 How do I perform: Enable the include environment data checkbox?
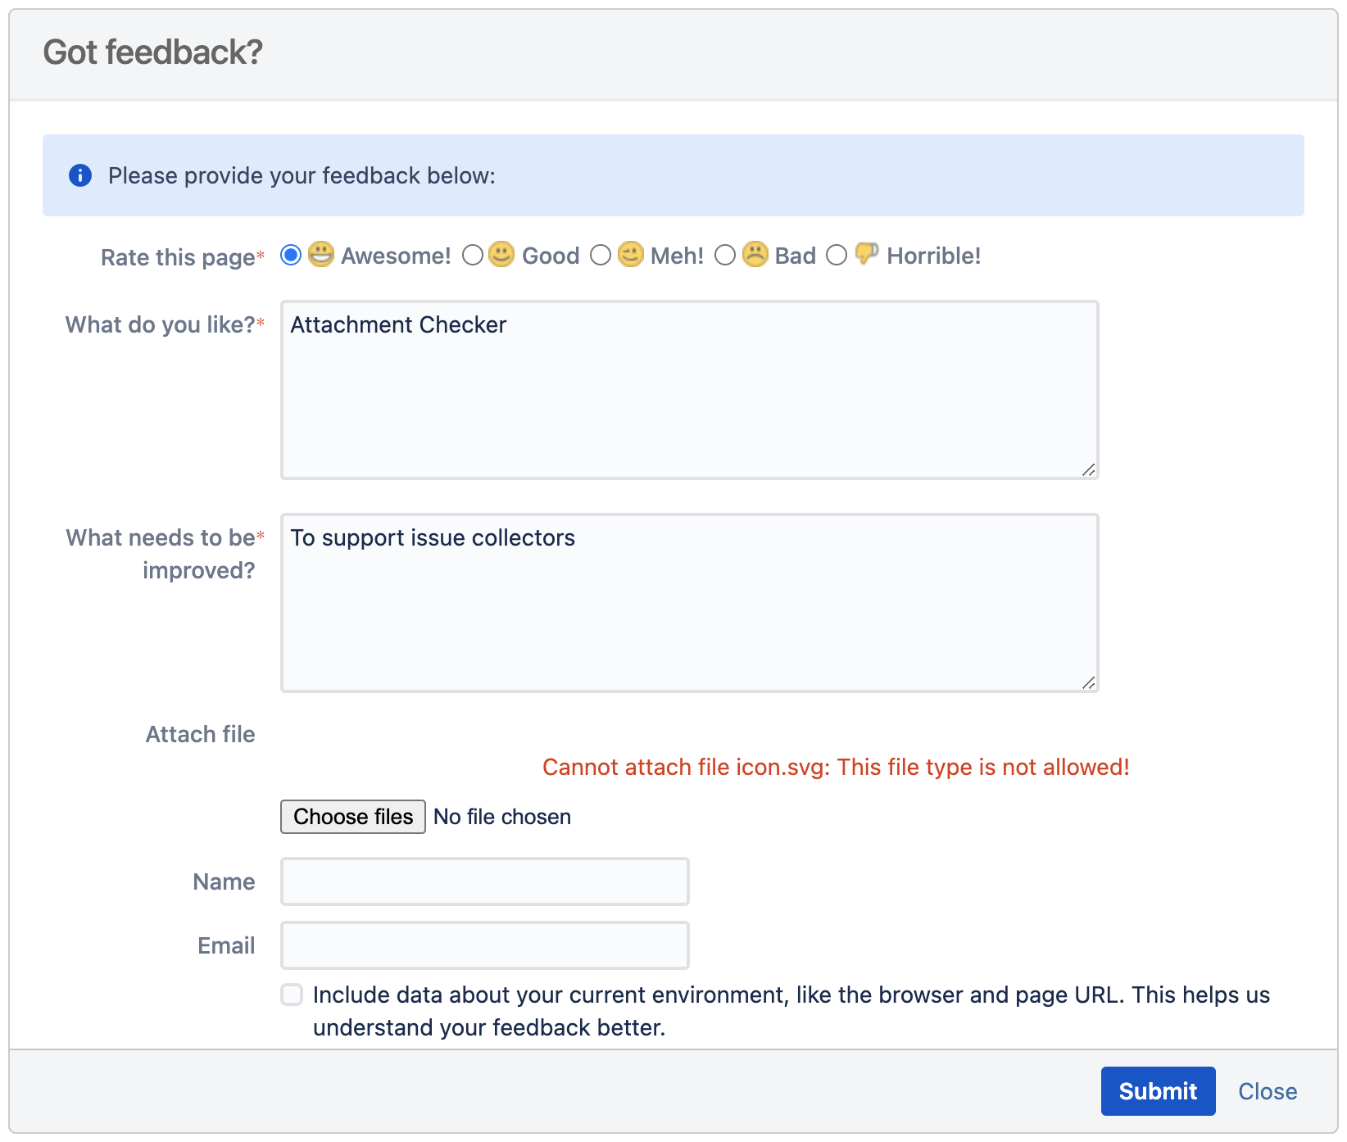coord(292,995)
